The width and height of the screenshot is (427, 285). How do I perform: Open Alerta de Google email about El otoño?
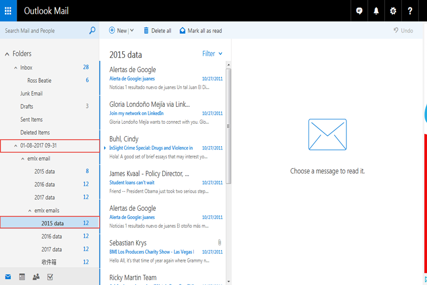pos(163,217)
